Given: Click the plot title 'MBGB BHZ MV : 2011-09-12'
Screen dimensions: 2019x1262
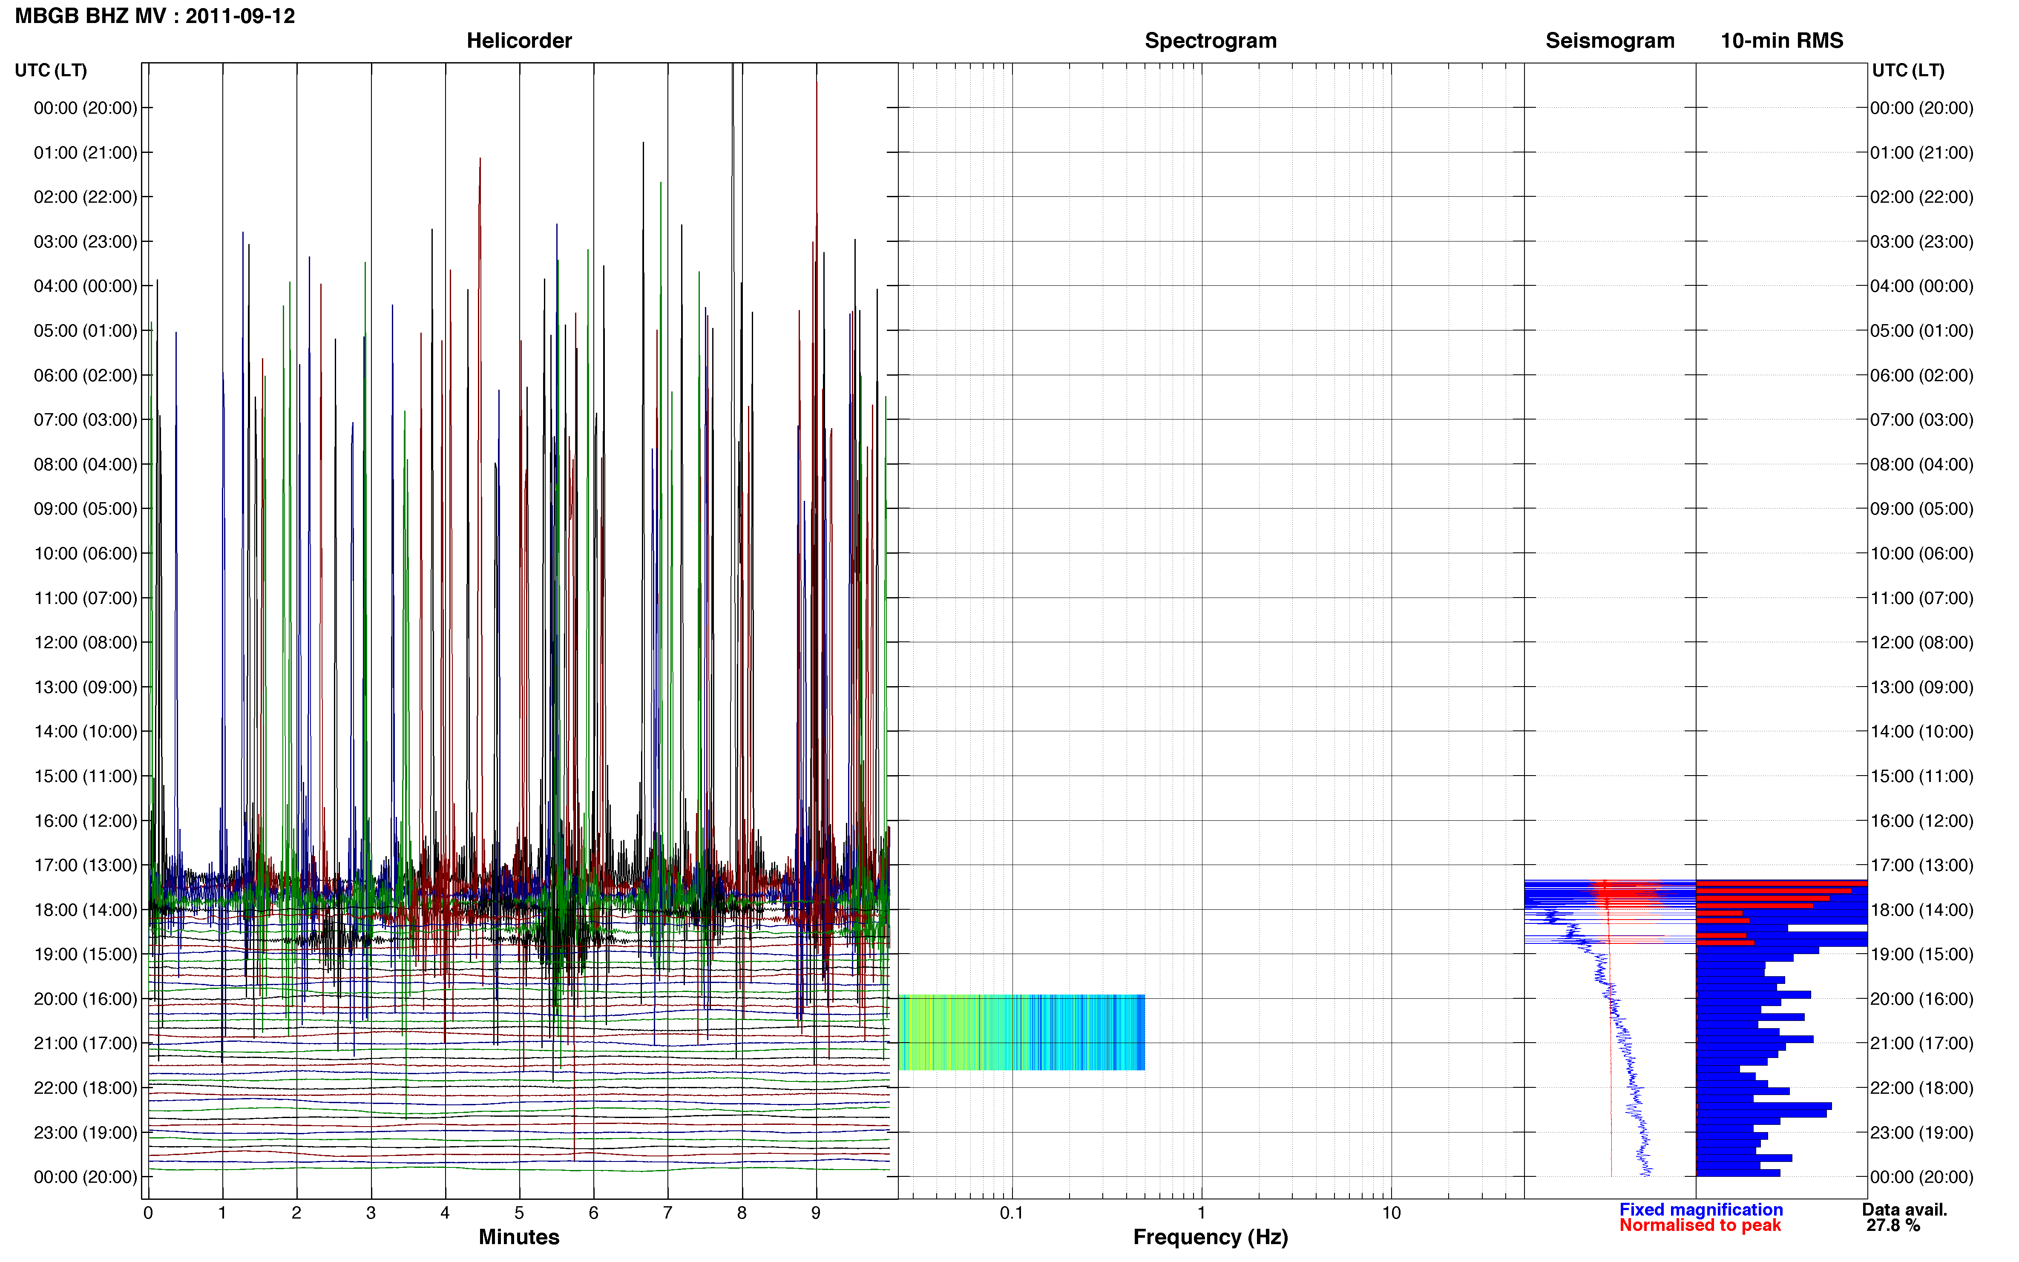Looking at the screenshot, I should tap(155, 16).
